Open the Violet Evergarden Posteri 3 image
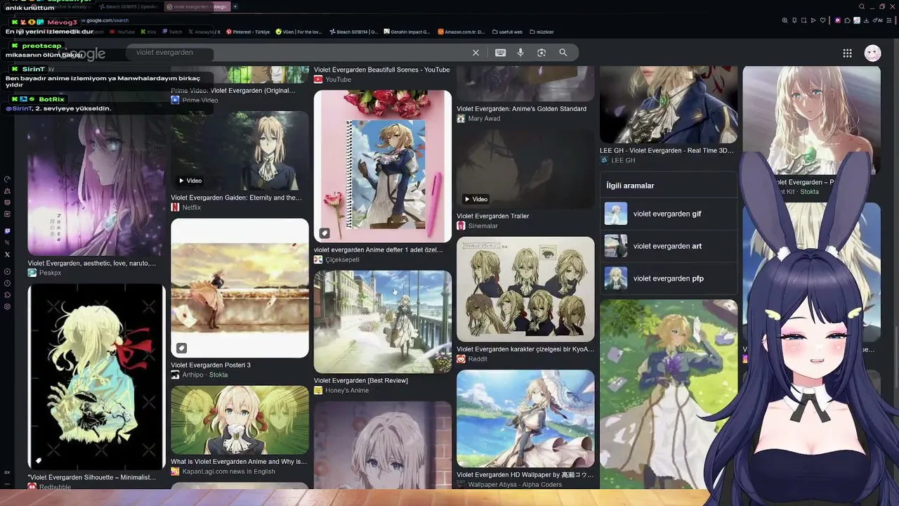Screen dimensions: 899x506 pyautogui.click(x=239, y=288)
